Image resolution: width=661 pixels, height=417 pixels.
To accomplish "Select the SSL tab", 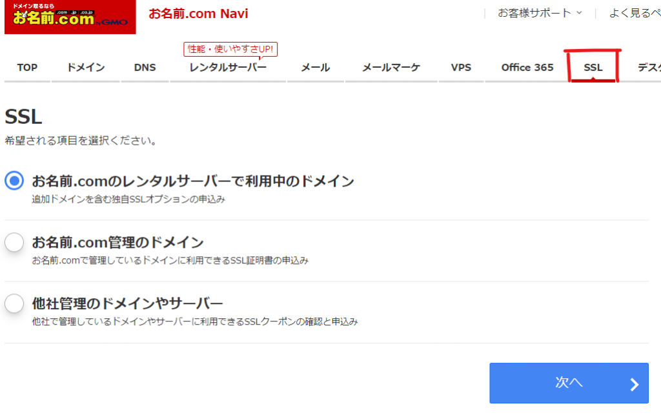I will tap(593, 68).
